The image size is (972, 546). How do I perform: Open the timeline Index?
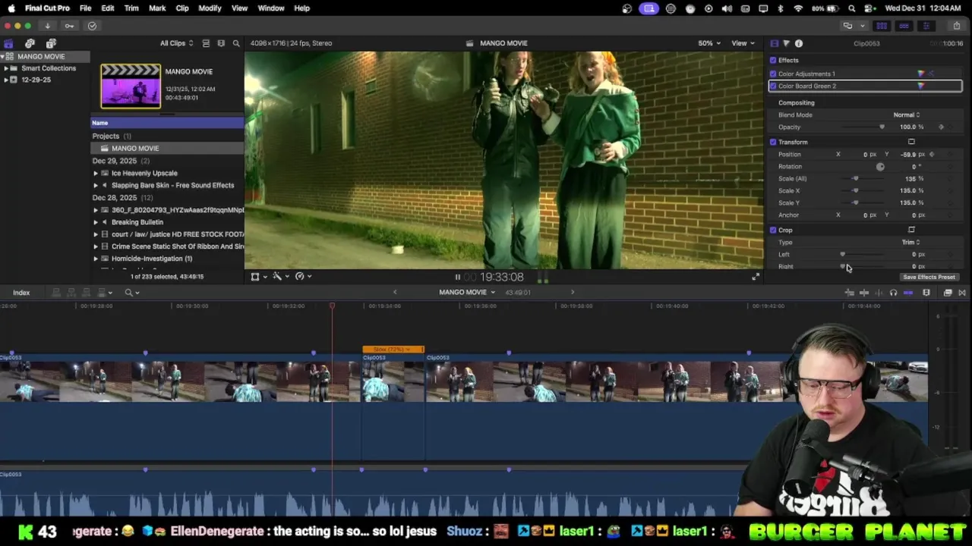(21, 293)
